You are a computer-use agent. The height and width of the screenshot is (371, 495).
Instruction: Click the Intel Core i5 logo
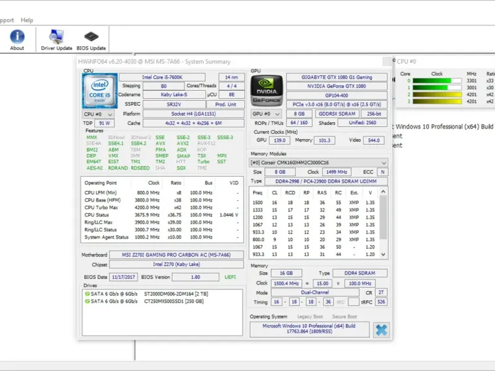pyautogui.click(x=100, y=91)
